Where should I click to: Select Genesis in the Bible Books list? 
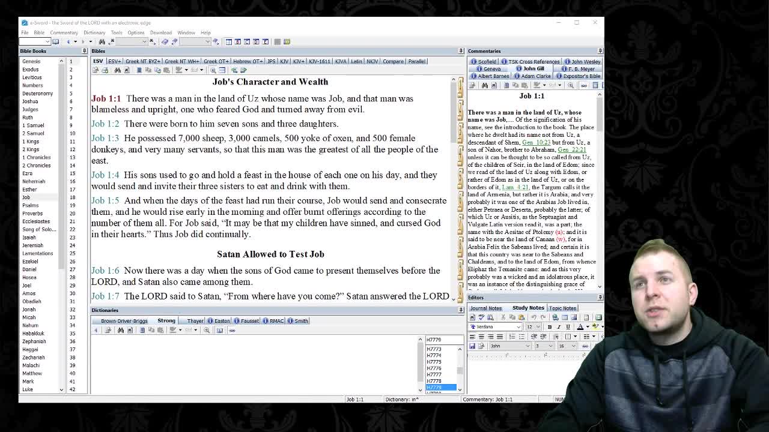(31, 61)
